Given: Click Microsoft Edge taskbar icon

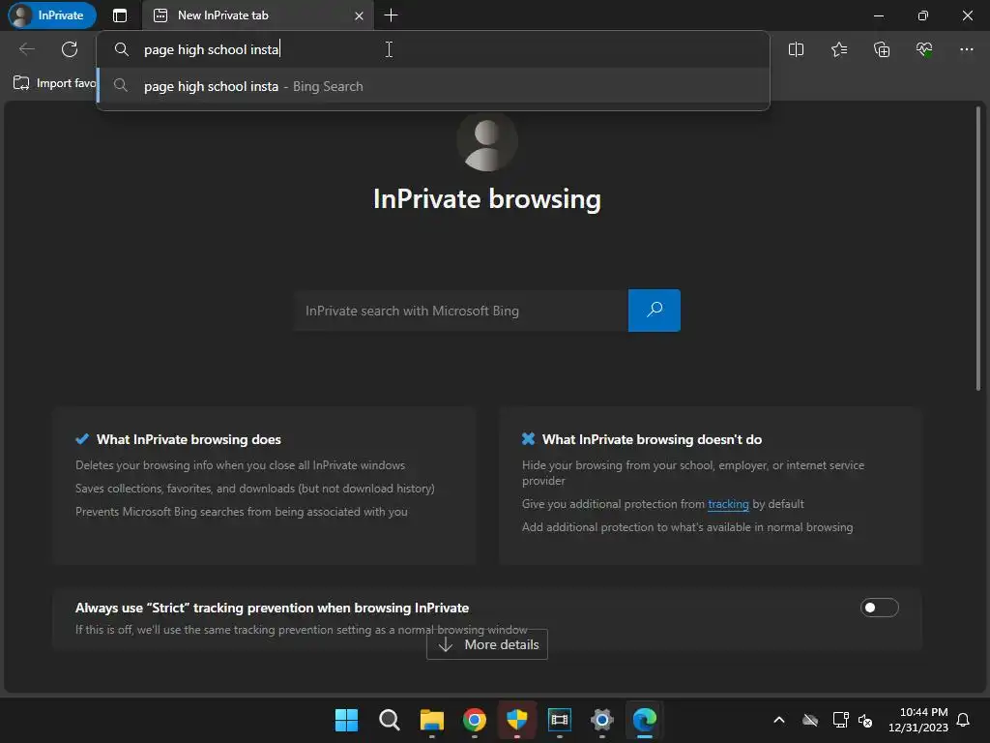Looking at the screenshot, I should tap(645, 720).
